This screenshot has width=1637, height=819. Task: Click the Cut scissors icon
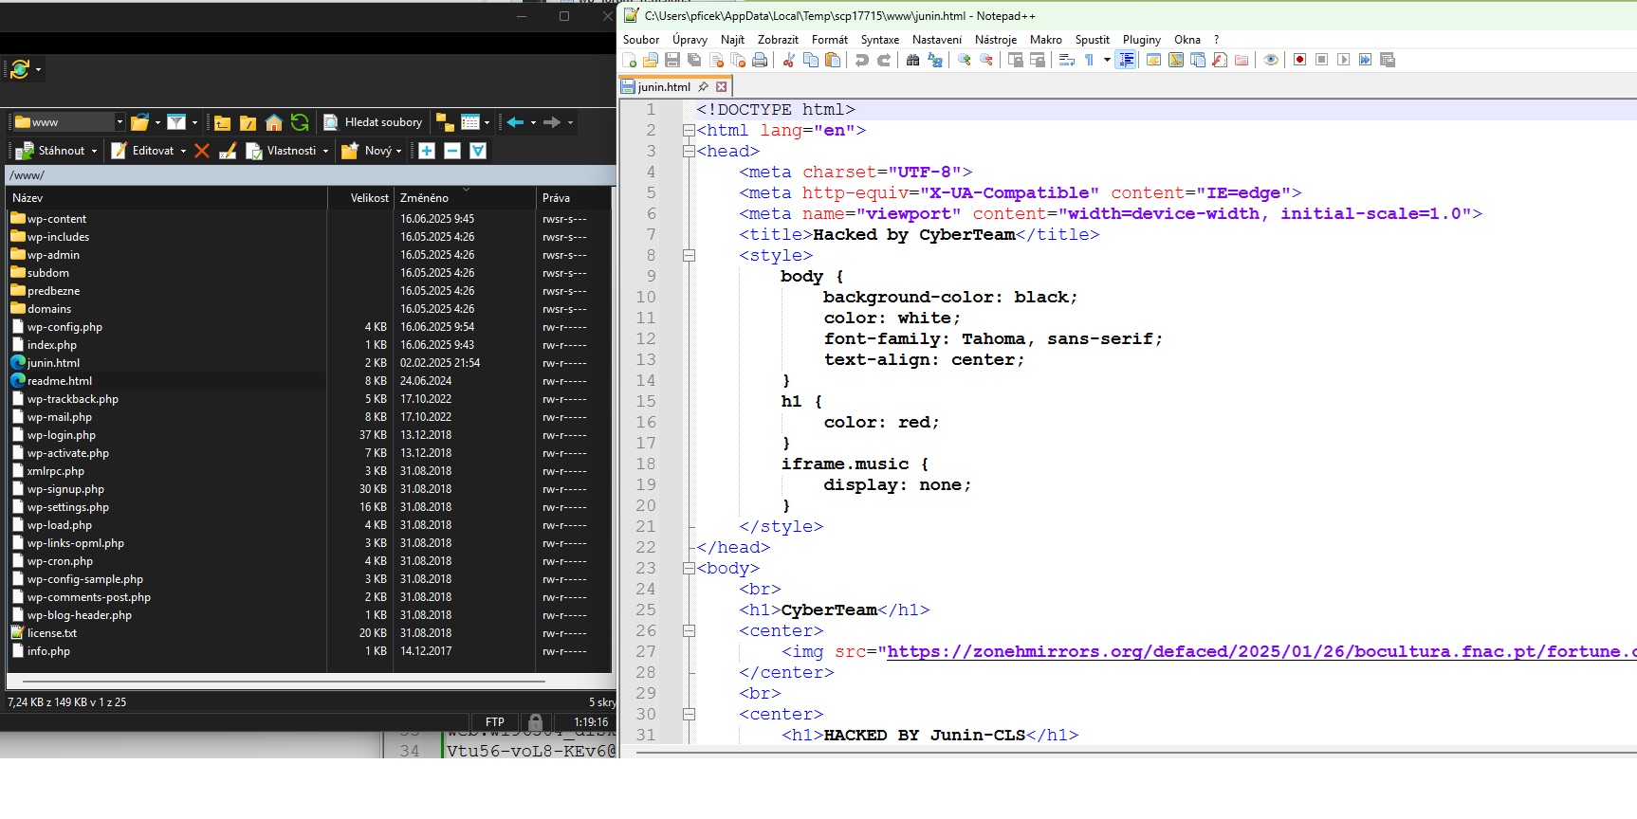click(788, 60)
